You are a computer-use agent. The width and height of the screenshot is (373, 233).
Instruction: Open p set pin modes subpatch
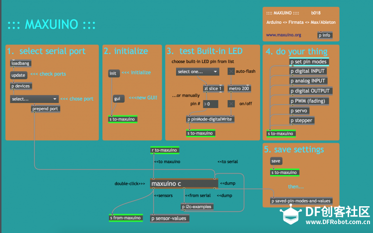click(x=309, y=61)
